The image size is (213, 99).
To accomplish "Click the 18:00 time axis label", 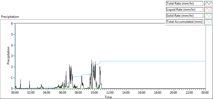I will tap(158, 93).
